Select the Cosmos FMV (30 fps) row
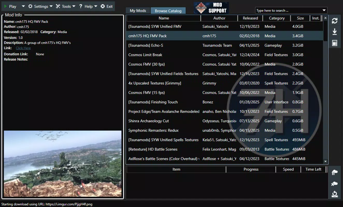Screen dimensions: 343x207 coord(225,64)
